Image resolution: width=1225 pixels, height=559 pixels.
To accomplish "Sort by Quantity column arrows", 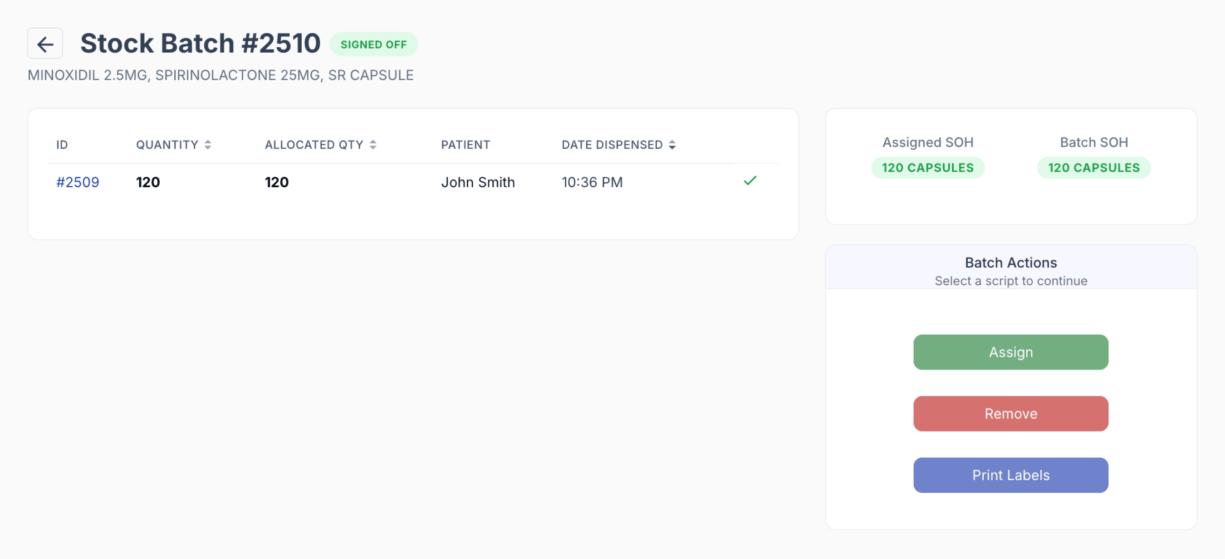I will [208, 145].
